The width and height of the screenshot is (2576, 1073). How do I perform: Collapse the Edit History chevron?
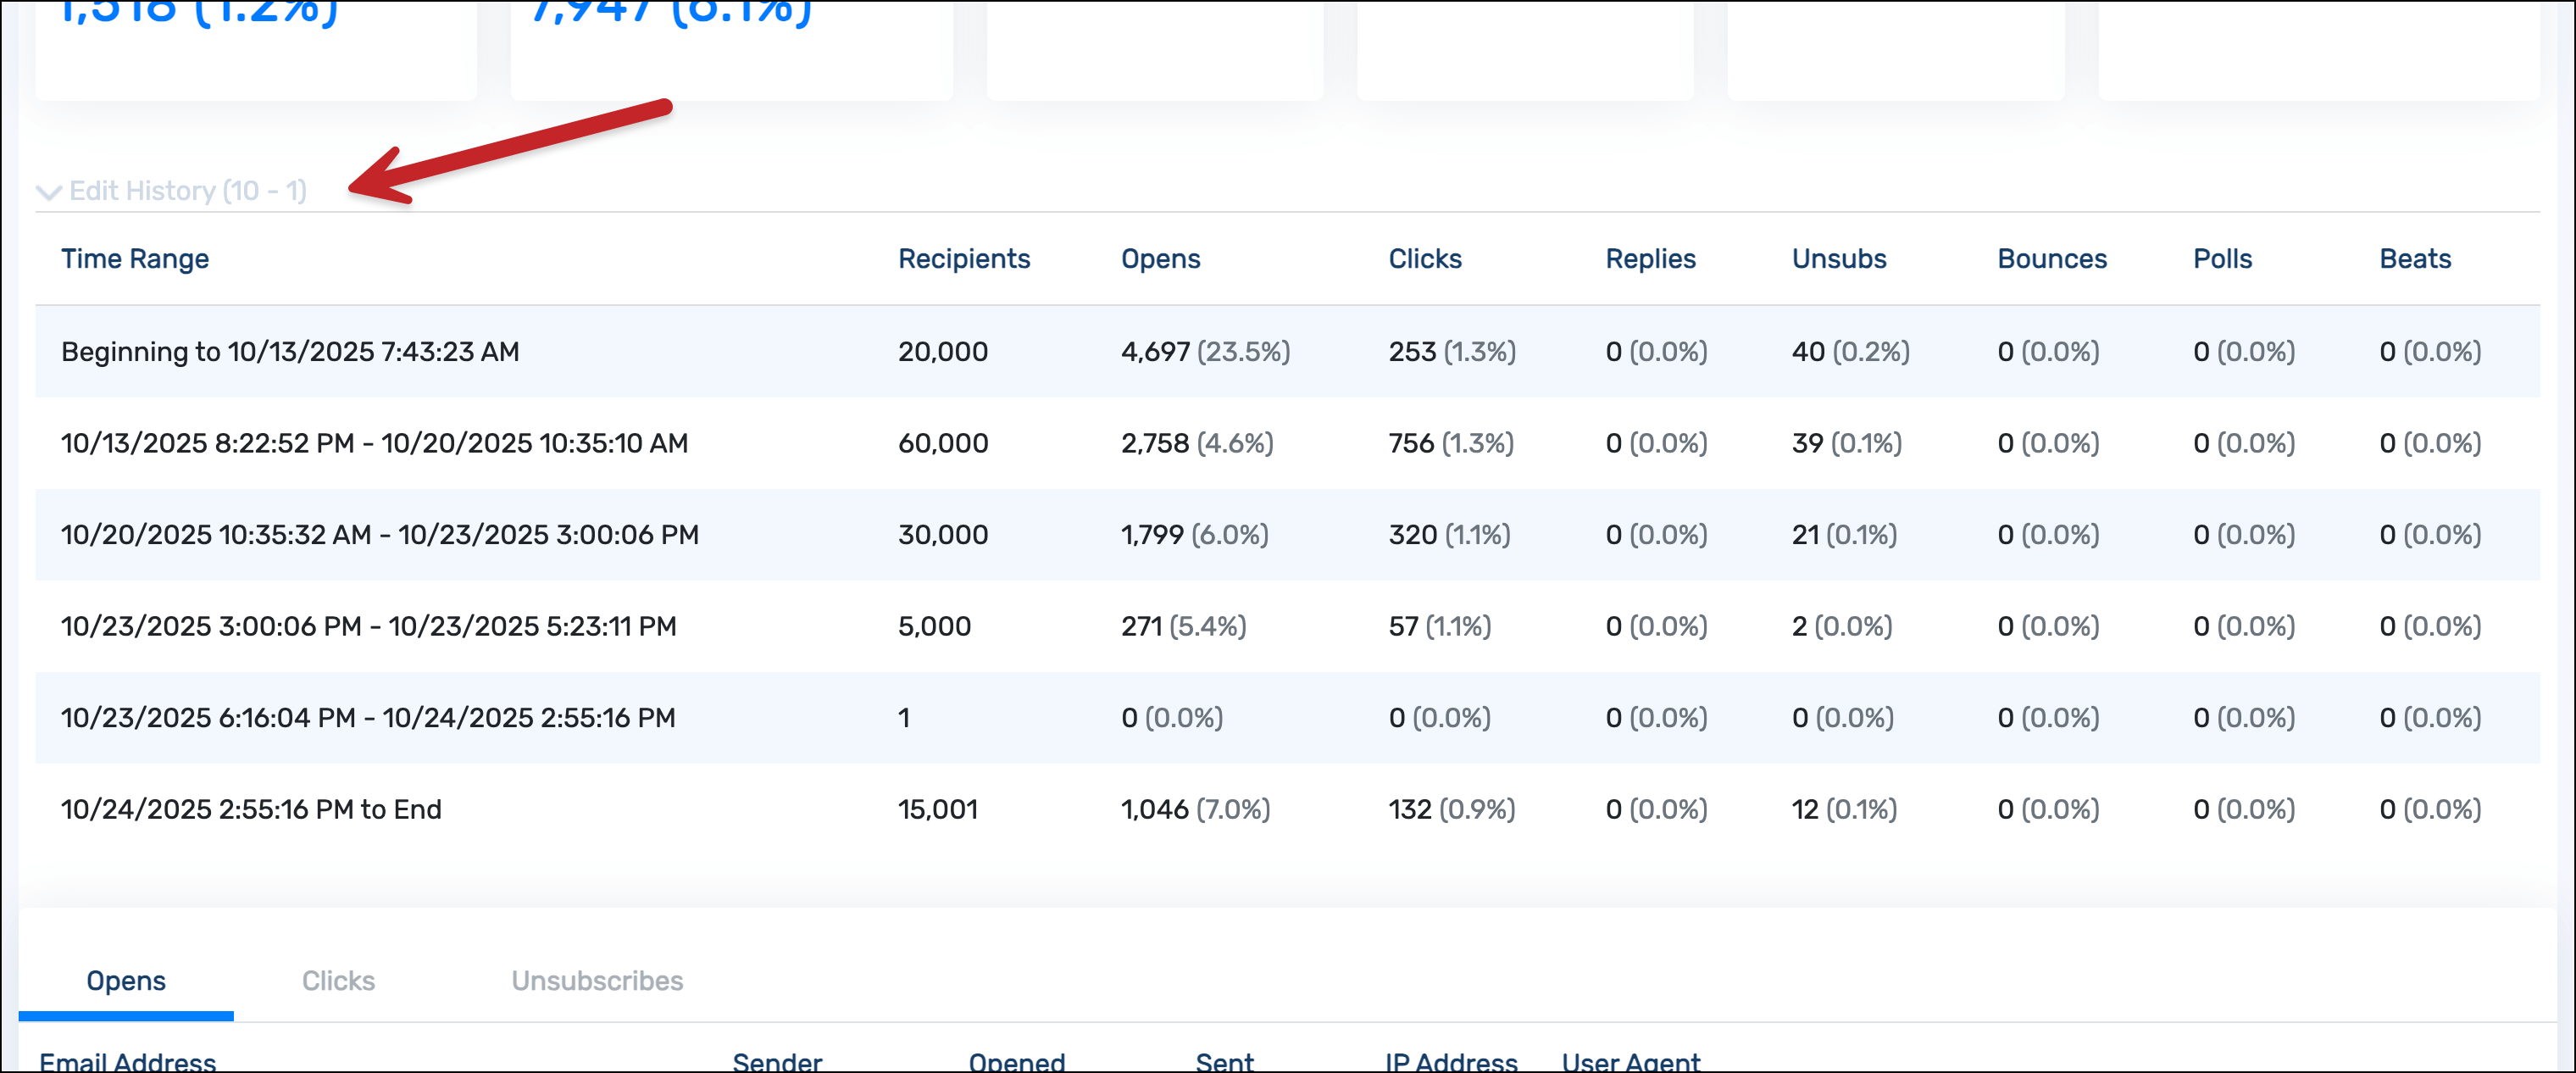48,192
